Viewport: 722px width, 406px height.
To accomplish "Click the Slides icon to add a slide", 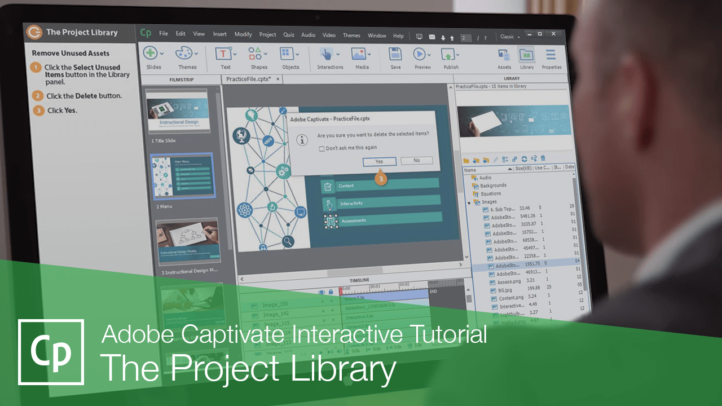I will click(149, 54).
